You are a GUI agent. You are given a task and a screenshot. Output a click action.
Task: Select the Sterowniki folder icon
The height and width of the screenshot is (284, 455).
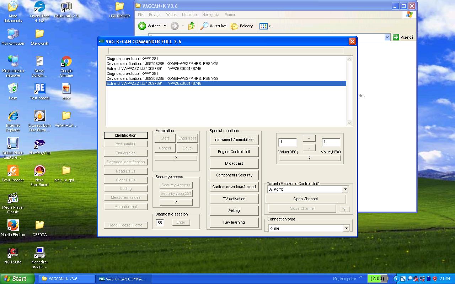(39, 37)
